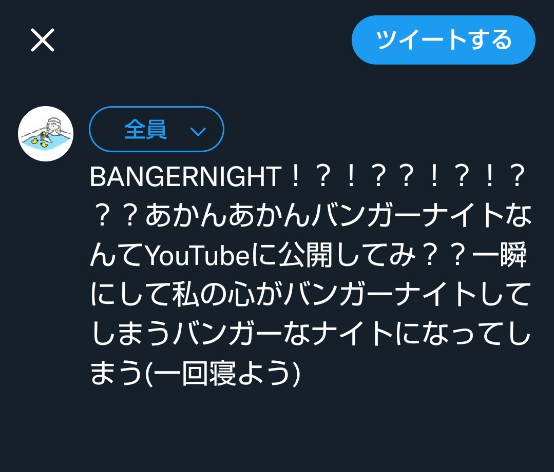Image resolution: width=554 pixels, height=472 pixels.
Task: Place cursor on バンガーナイトして in the fourth line
Action: (406, 295)
